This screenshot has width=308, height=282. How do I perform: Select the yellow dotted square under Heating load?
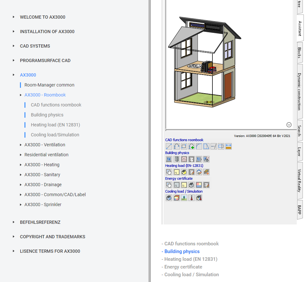[176, 172]
